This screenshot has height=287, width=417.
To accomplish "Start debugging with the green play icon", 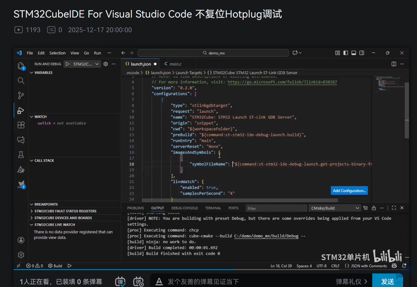I will (68, 64).
